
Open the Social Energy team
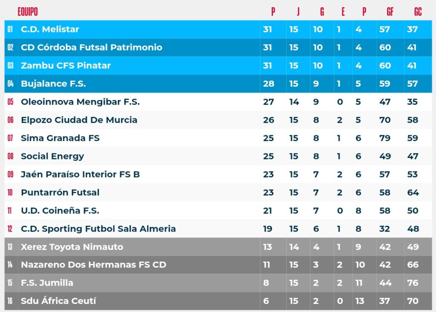pos(52,156)
